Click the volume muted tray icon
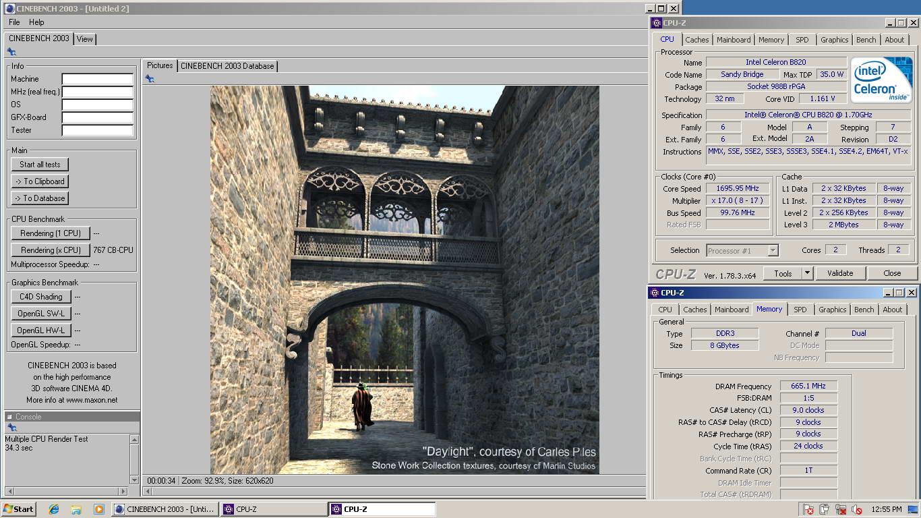 point(857,509)
